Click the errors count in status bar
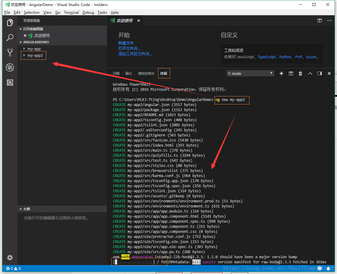 click(10, 268)
